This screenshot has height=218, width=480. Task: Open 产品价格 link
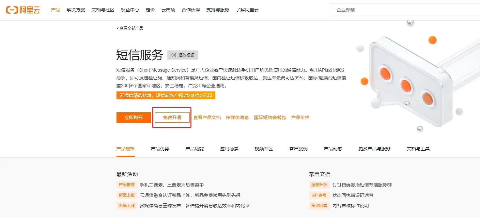(300, 117)
